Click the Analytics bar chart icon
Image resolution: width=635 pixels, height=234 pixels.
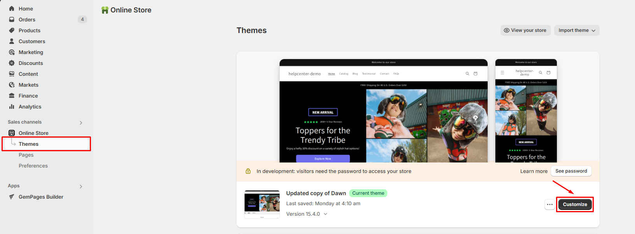click(12, 107)
